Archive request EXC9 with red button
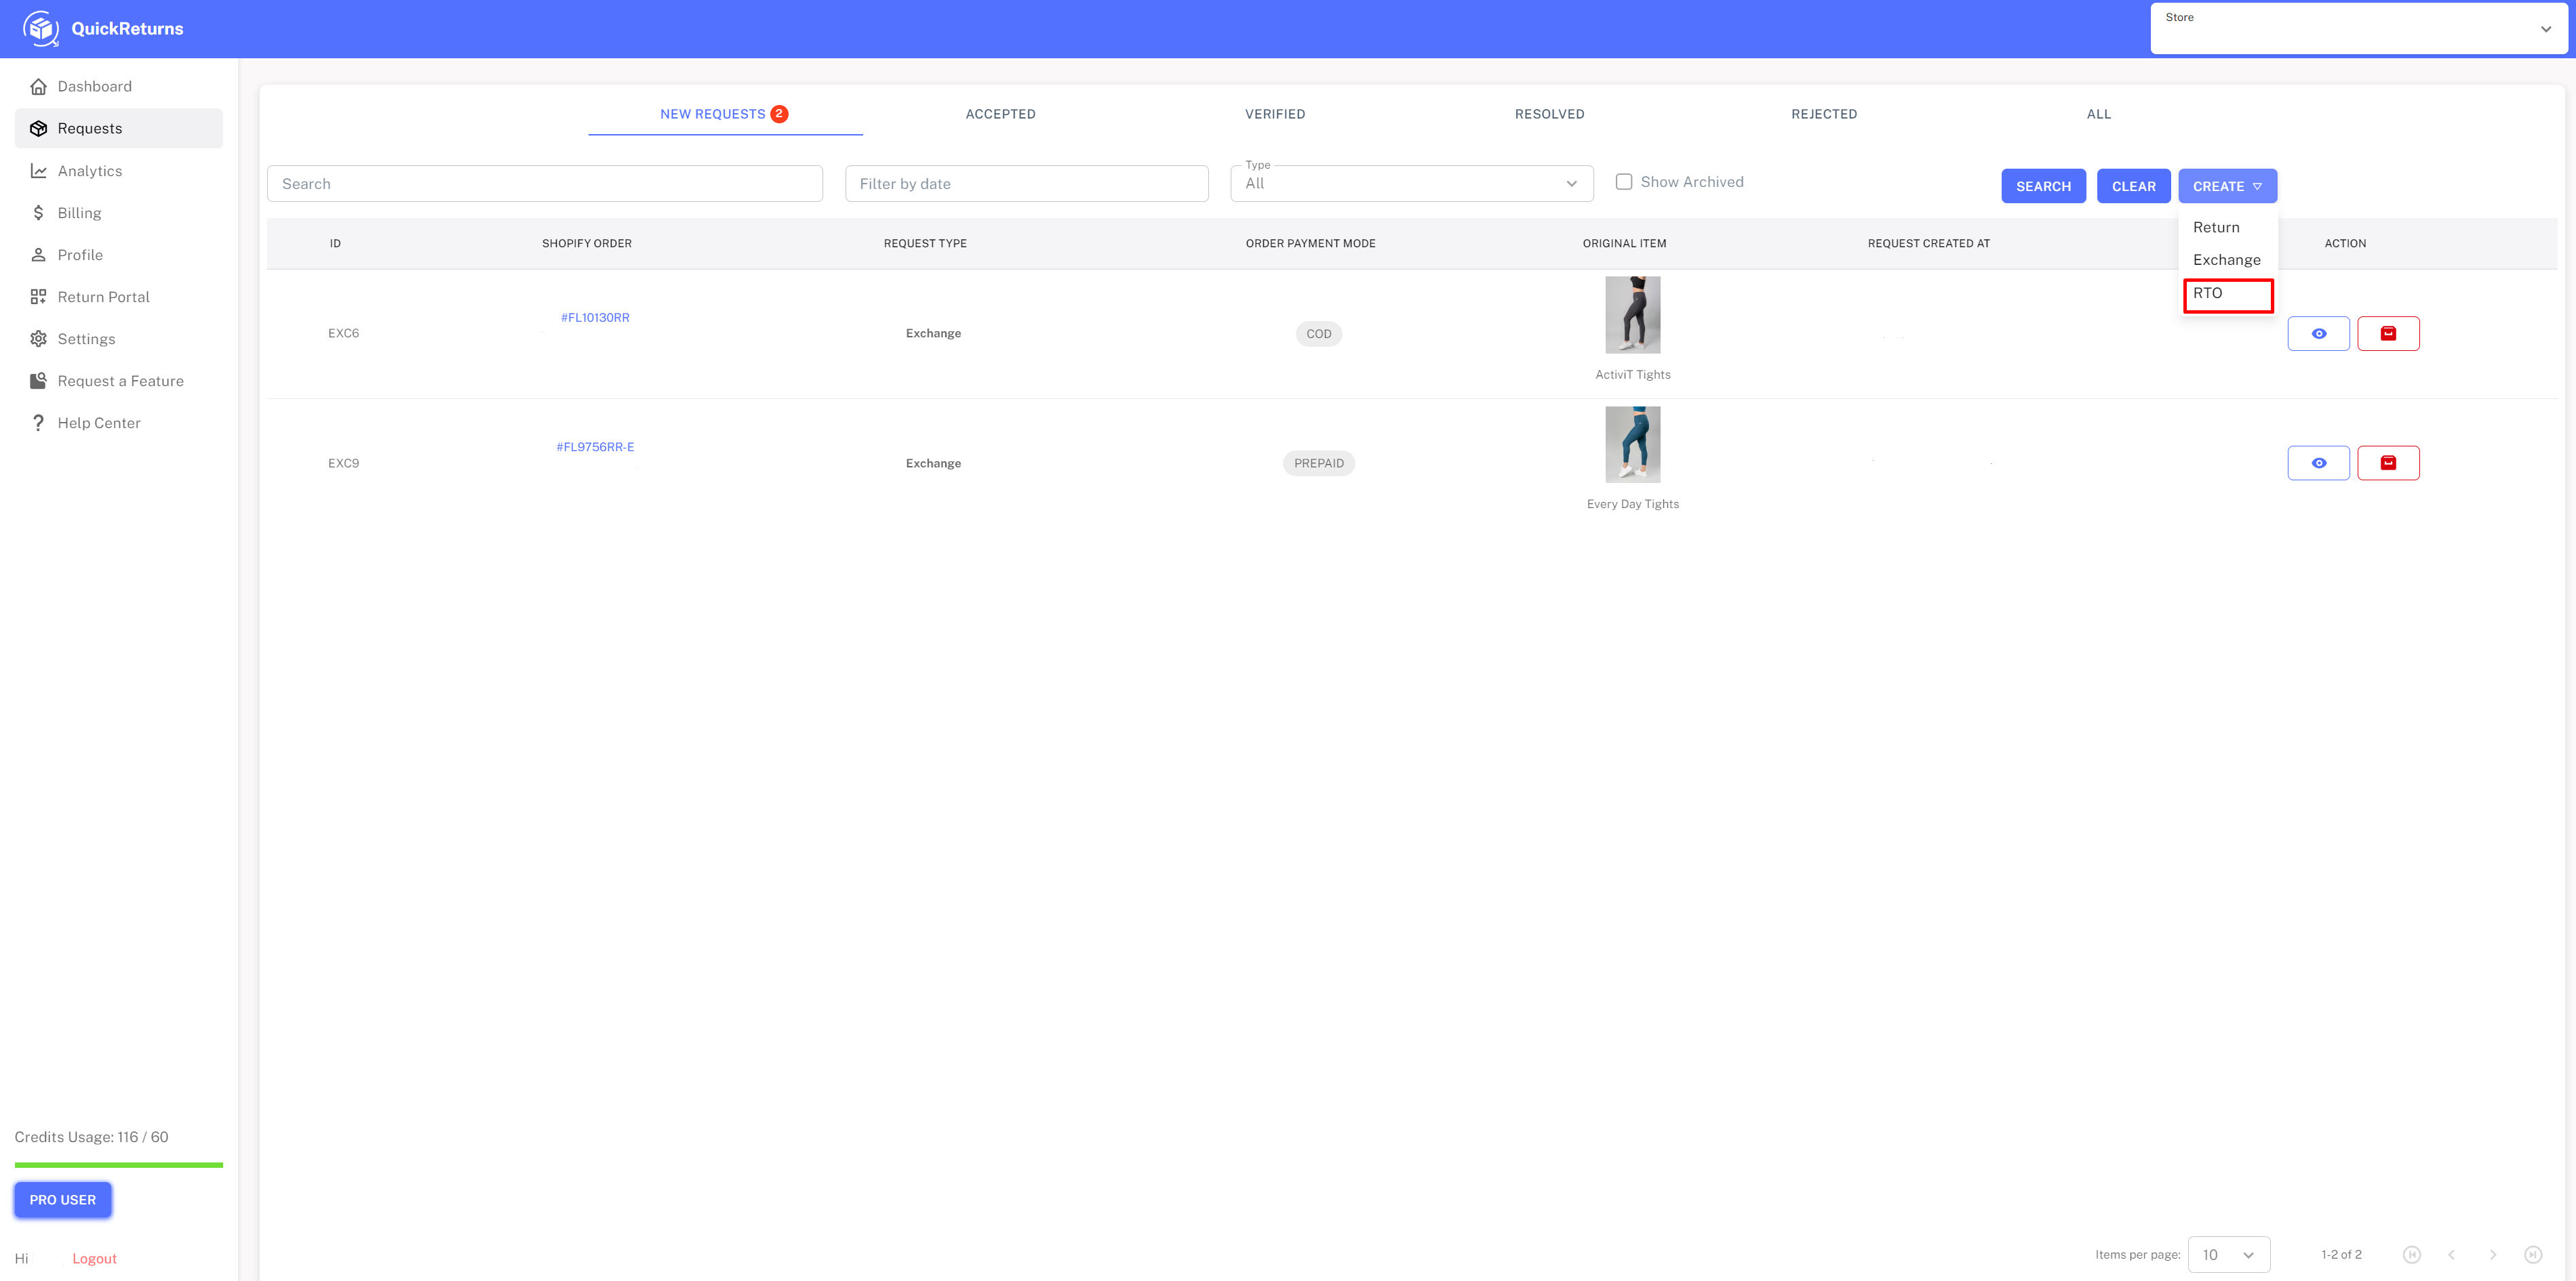Screen dimensions: 2576x1281 [2388, 463]
